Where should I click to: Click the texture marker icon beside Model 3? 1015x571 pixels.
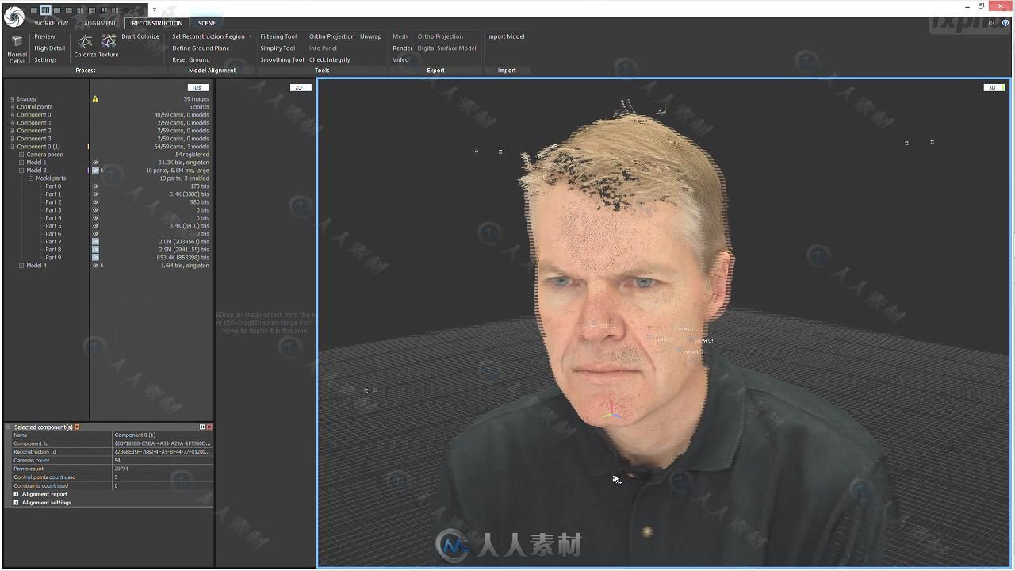(102, 171)
